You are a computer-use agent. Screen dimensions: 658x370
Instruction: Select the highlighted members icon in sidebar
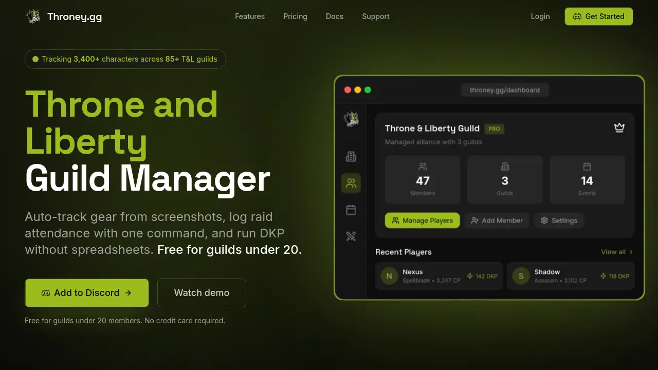coord(351,183)
